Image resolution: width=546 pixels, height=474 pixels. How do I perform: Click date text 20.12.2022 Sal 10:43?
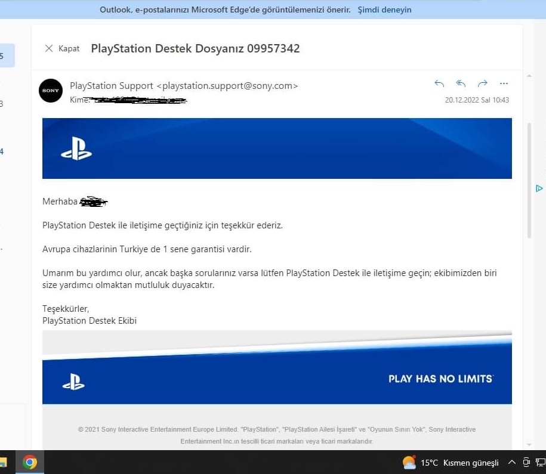pos(477,100)
